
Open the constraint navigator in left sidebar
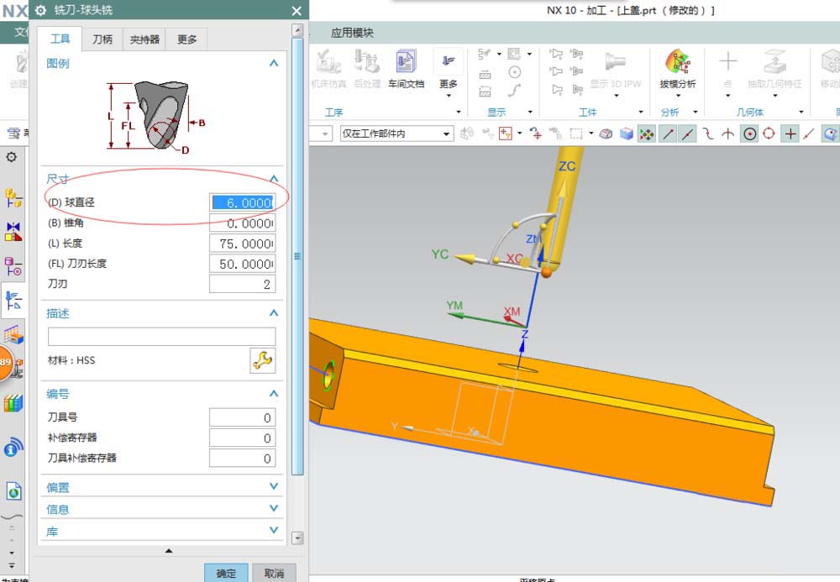pyautogui.click(x=13, y=231)
